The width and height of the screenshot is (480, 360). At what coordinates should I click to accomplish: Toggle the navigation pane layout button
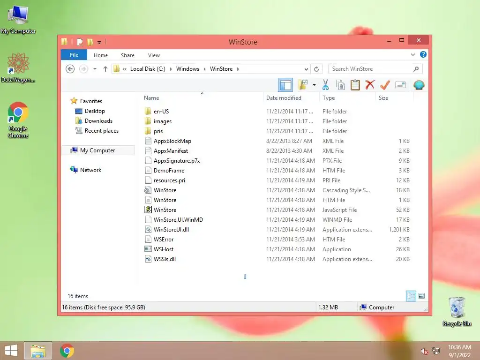(285, 85)
